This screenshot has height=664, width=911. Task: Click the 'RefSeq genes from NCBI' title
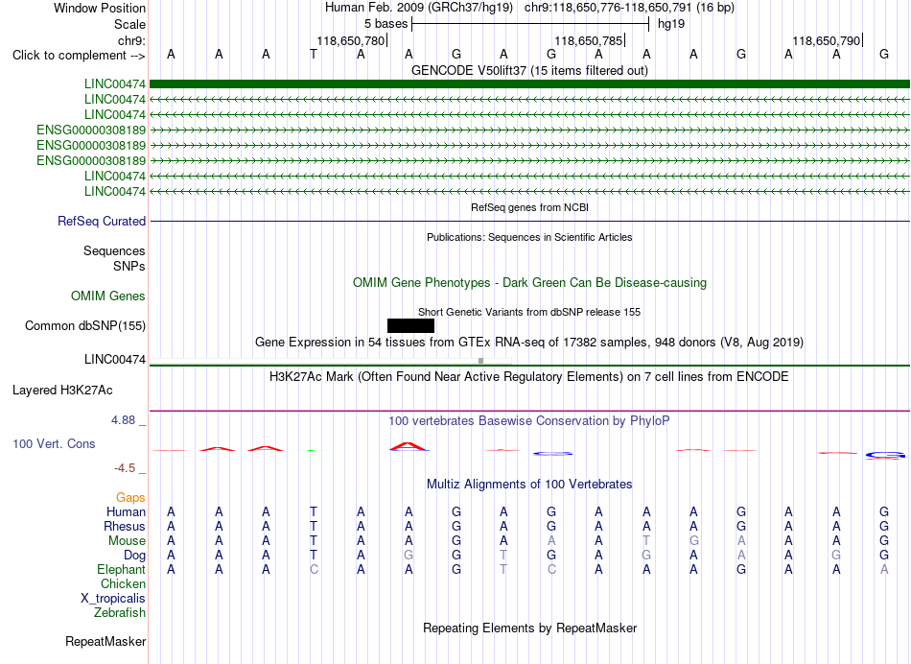click(x=529, y=207)
